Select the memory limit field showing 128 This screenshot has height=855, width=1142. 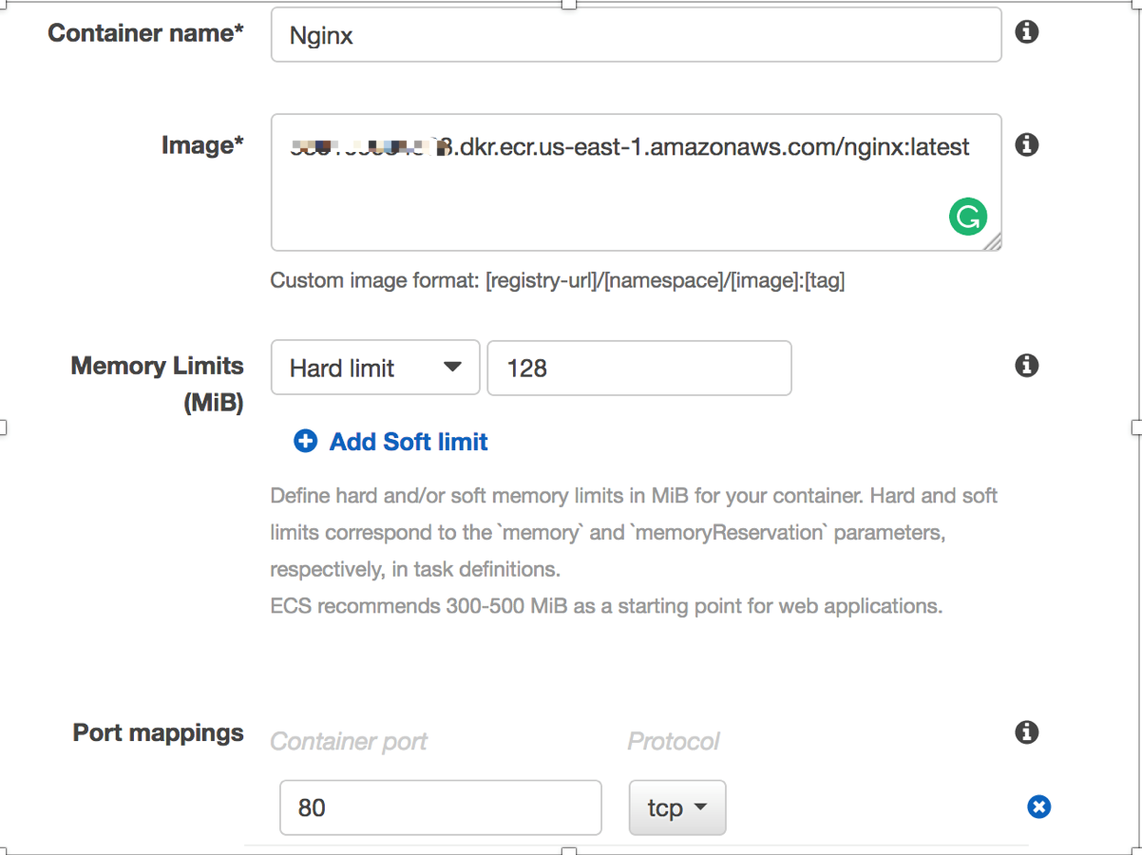639,368
